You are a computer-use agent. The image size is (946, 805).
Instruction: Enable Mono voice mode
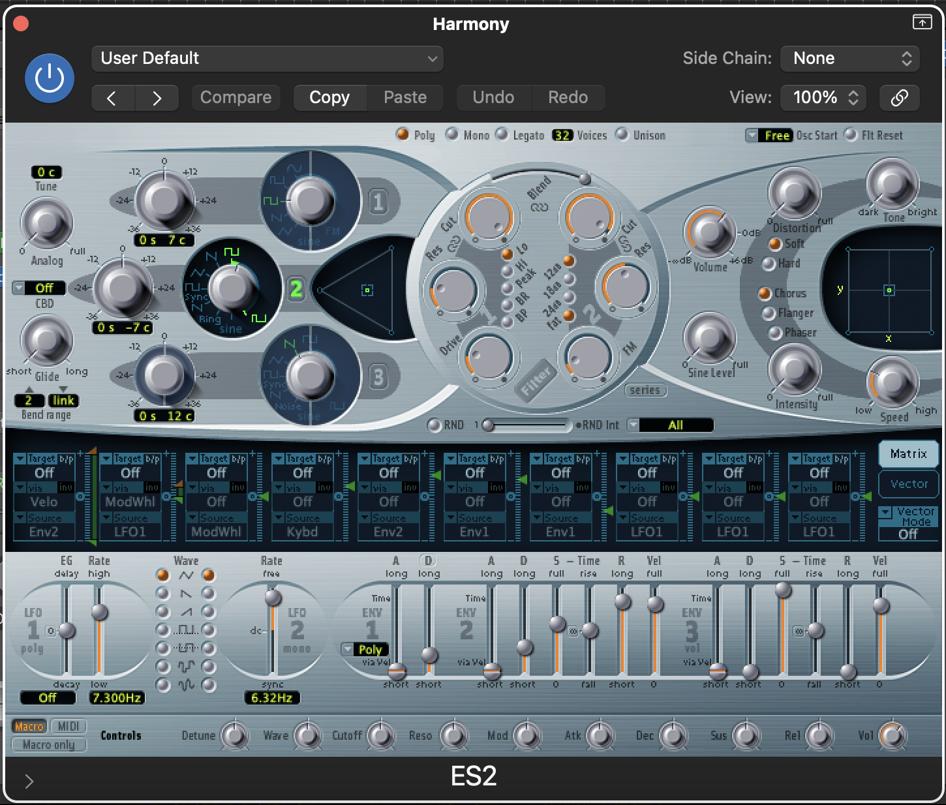(451, 134)
